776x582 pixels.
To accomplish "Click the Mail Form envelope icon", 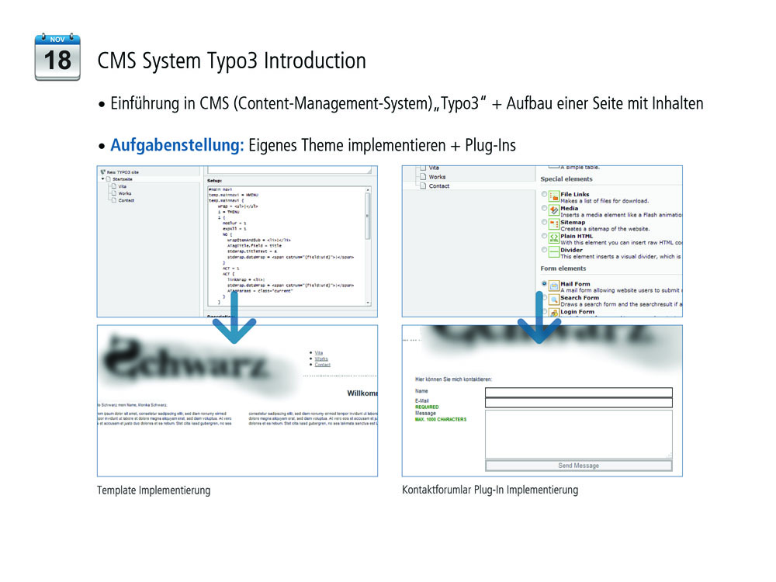I will [x=554, y=286].
